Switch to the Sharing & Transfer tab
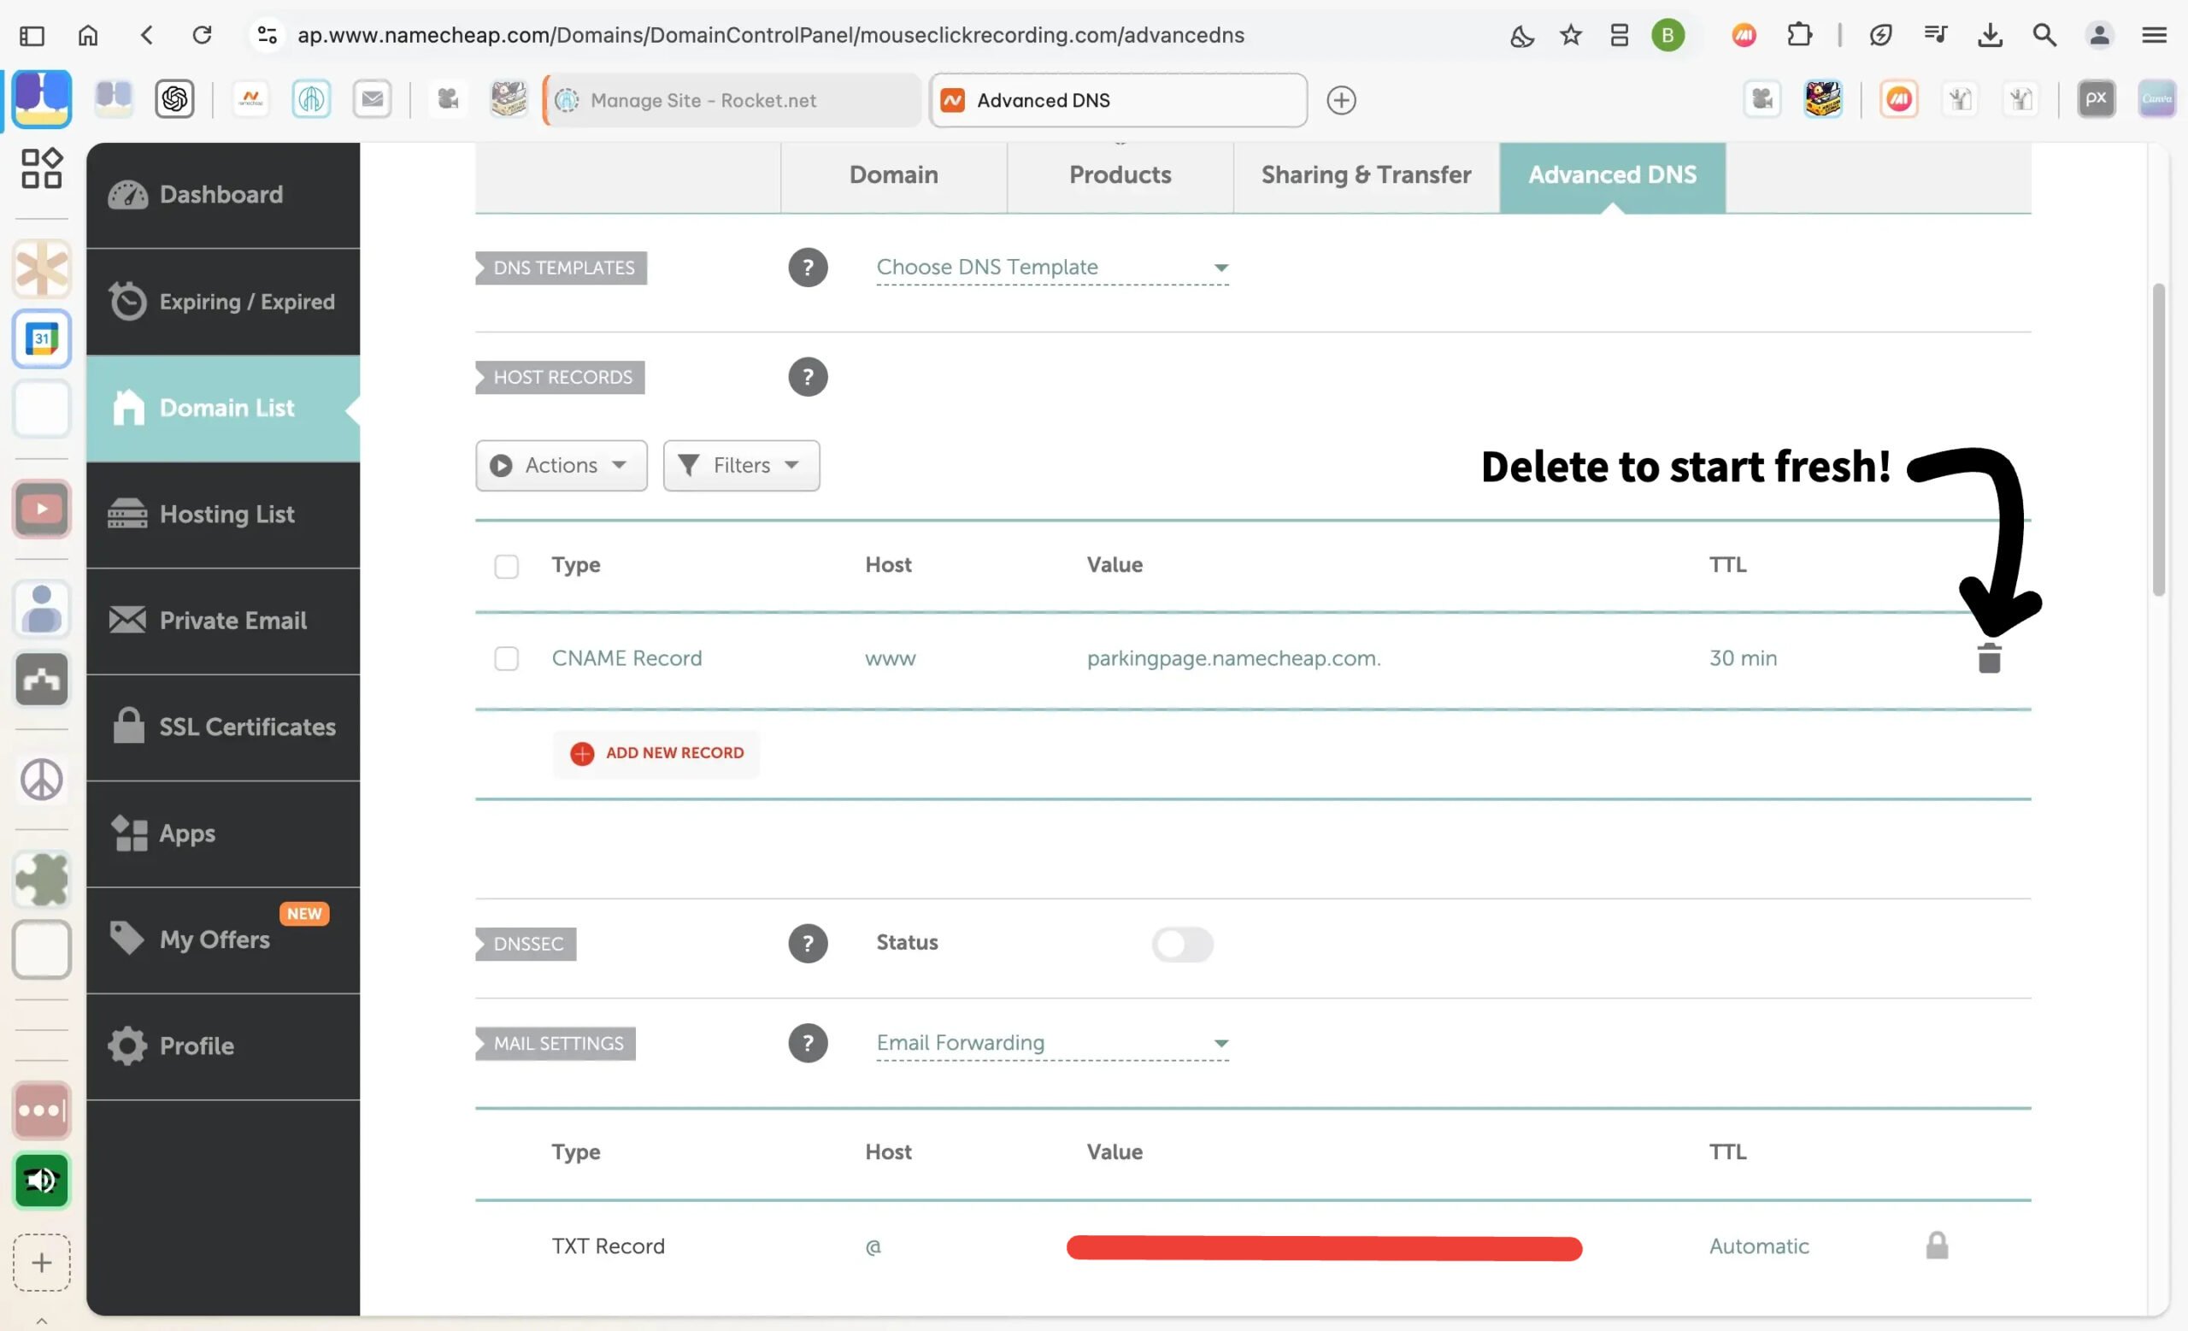Screen dimensions: 2188x1331 [1365, 175]
